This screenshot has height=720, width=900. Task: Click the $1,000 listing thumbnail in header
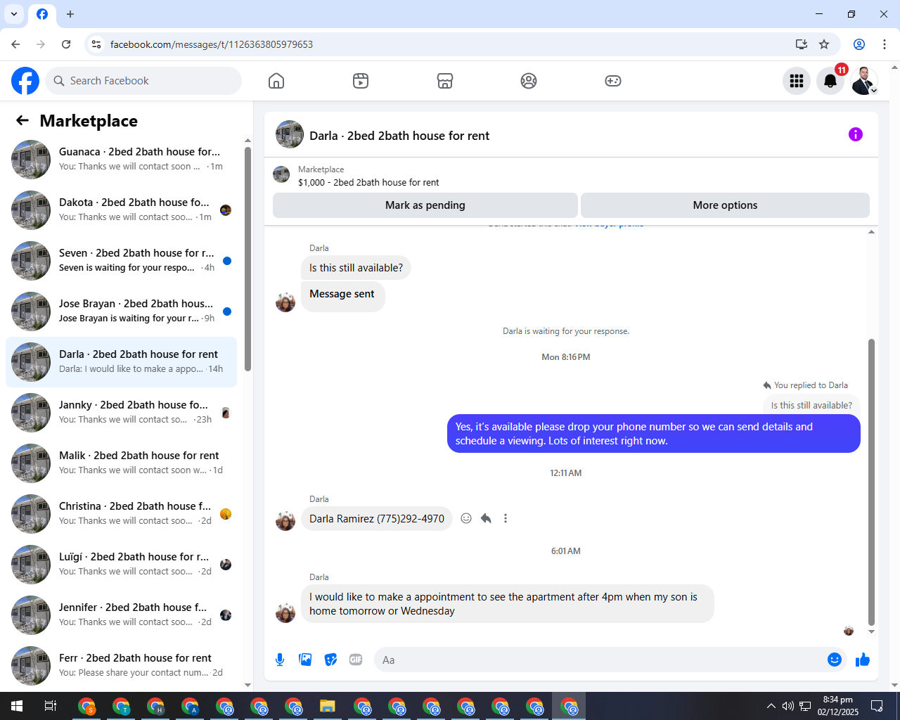[281, 174]
